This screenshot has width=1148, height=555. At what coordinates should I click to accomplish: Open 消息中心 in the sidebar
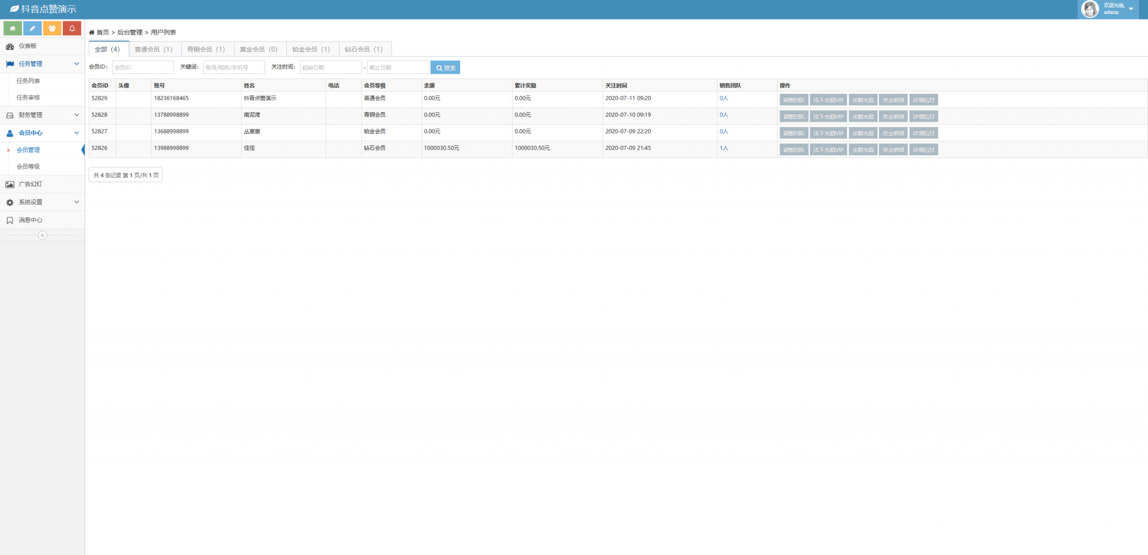point(30,220)
